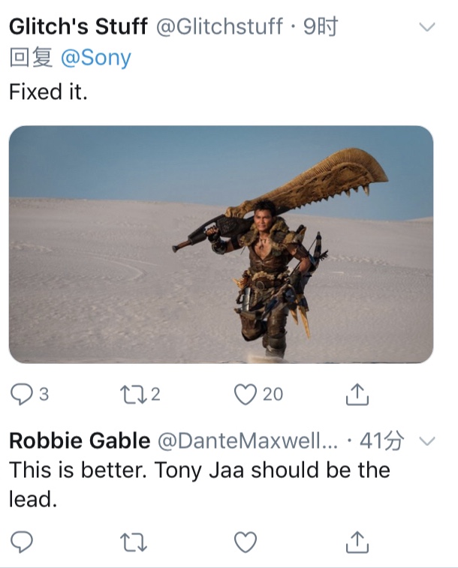Open the 'Fixed it.' tweet text
458x568 pixels.
click(x=48, y=92)
